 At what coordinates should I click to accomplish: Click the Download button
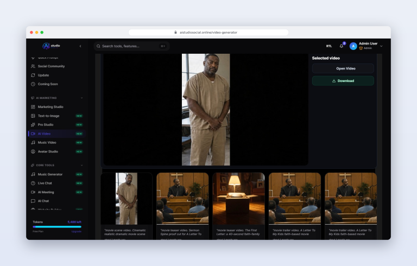343,81
